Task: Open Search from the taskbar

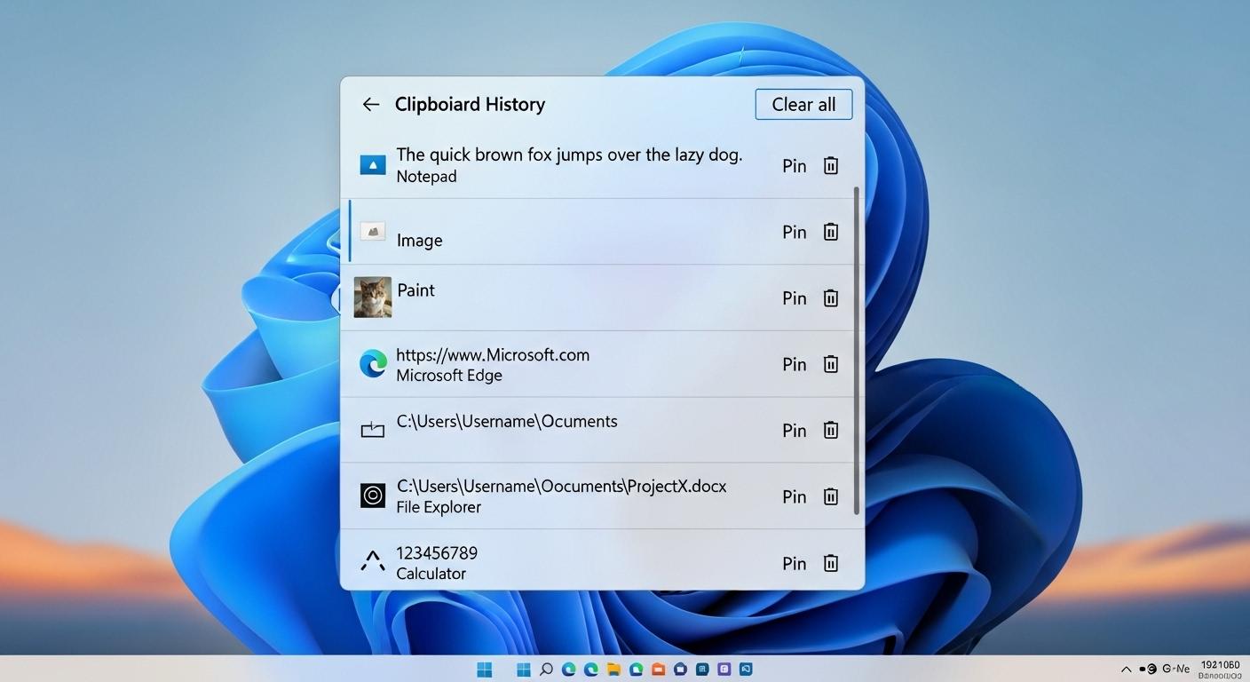Action: (546, 669)
